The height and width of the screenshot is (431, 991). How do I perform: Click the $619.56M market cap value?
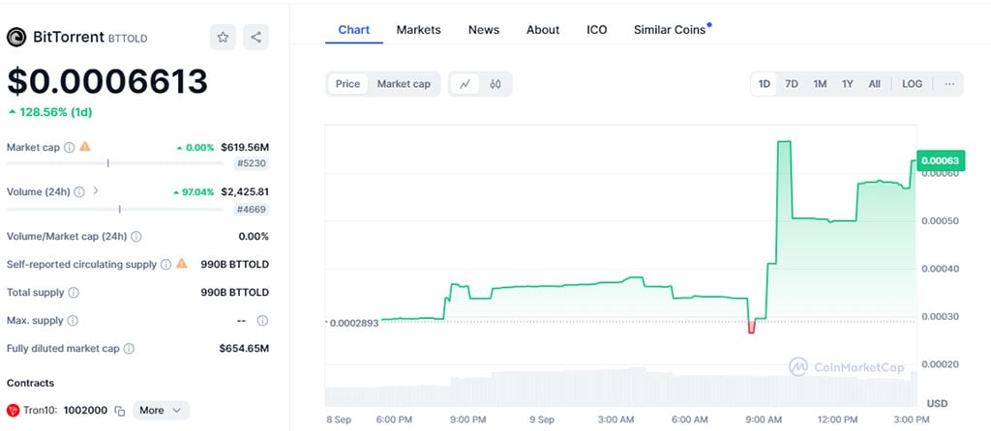coord(245,147)
